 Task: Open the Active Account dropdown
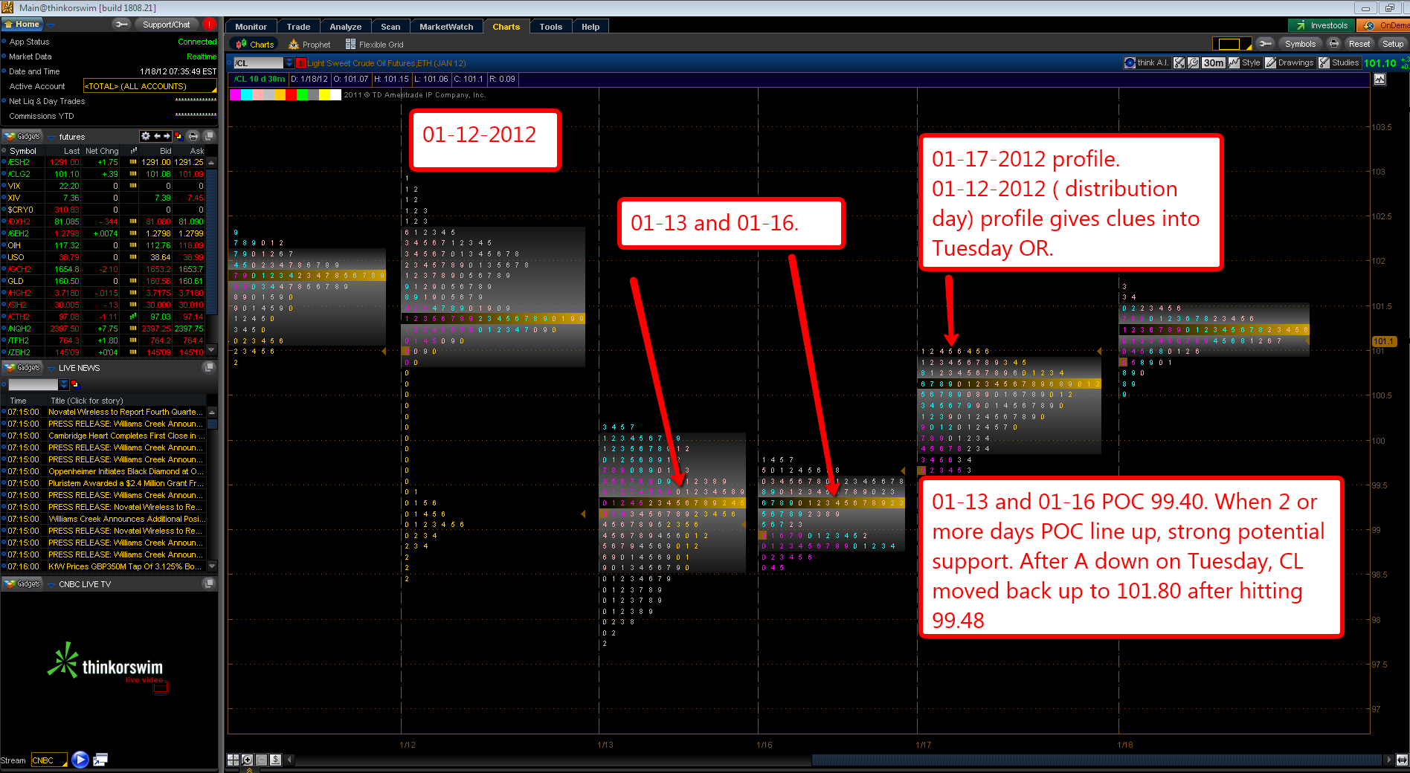click(150, 86)
